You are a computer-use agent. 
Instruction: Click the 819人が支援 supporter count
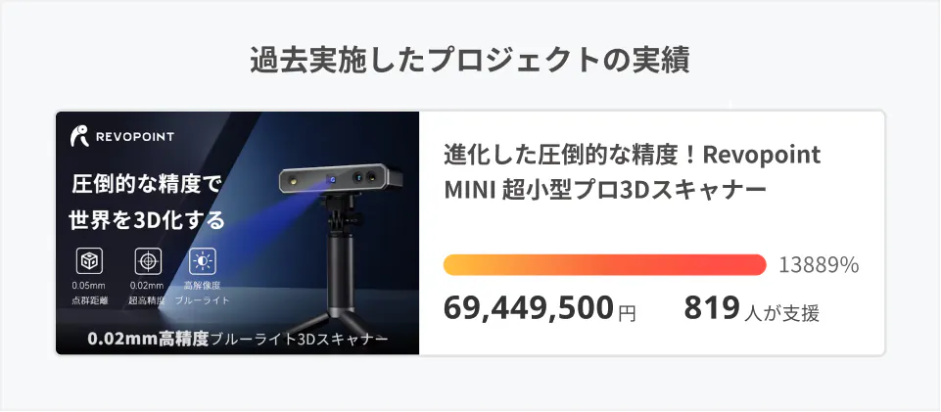751,309
